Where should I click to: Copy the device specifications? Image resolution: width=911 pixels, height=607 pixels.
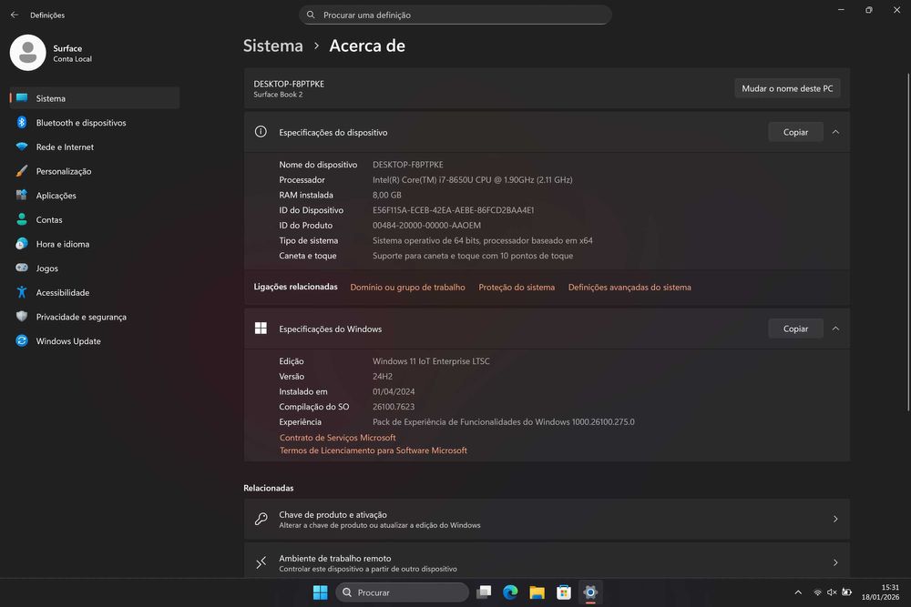(x=795, y=132)
